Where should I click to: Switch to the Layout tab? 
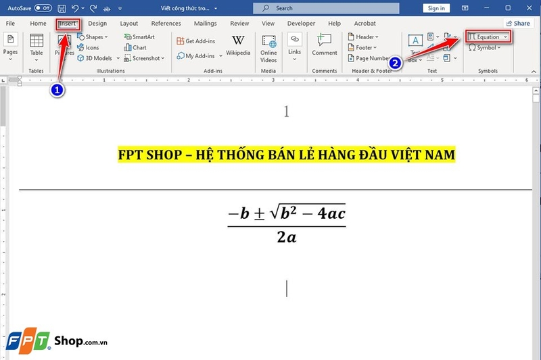128,24
